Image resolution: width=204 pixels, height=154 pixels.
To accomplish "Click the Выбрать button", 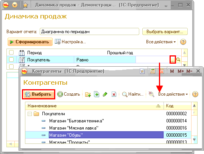I will click(39, 94).
